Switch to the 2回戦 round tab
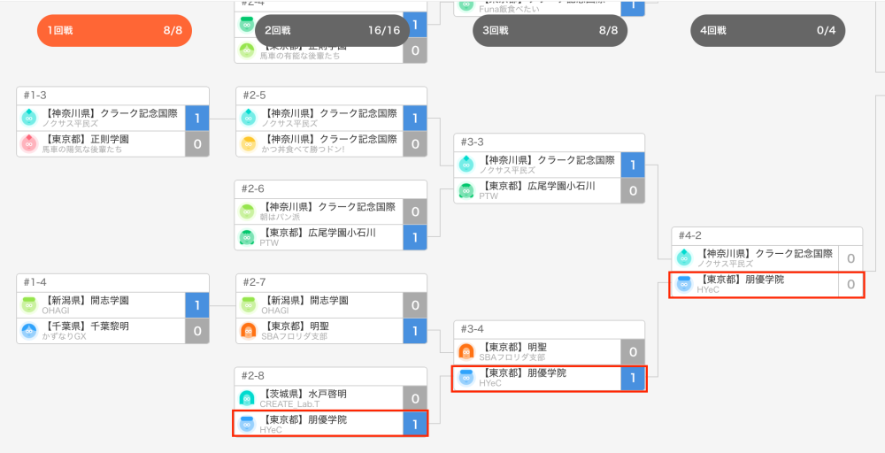The width and height of the screenshot is (885, 453). (333, 30)
